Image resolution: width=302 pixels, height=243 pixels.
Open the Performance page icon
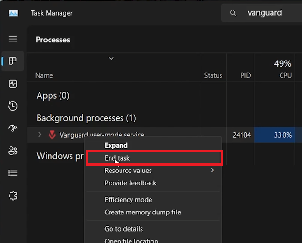click(x=13, y=84)
